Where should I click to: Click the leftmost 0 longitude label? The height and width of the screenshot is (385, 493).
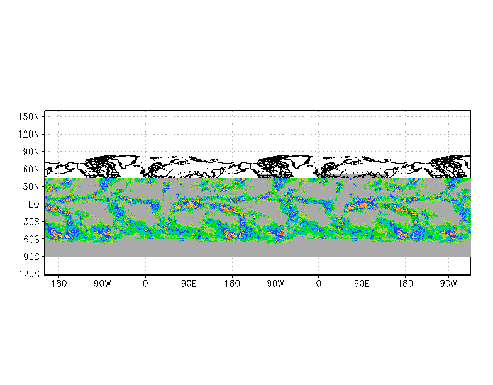tap(145, 284)
